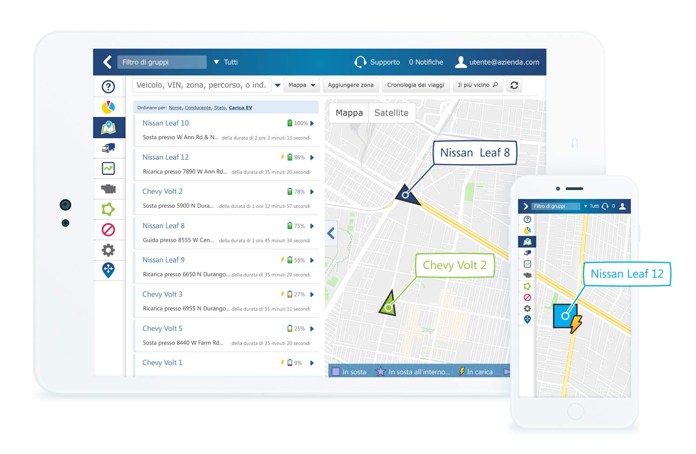This screenshot has height=454, width=696.
Task: Switch to the Satellite map view tab
Action: [391, 113]
